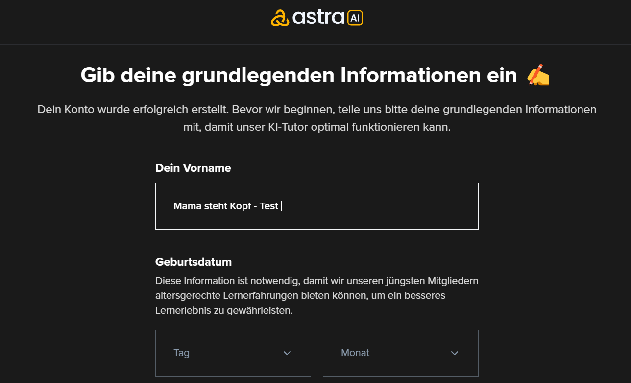Click the chevron arrow in Monat dropdown

tap(455, 353)
